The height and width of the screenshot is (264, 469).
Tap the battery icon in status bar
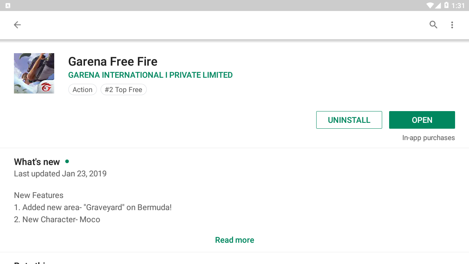446,5
